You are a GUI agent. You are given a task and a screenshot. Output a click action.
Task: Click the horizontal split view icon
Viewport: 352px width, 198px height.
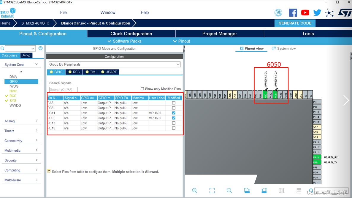[299, 191]
